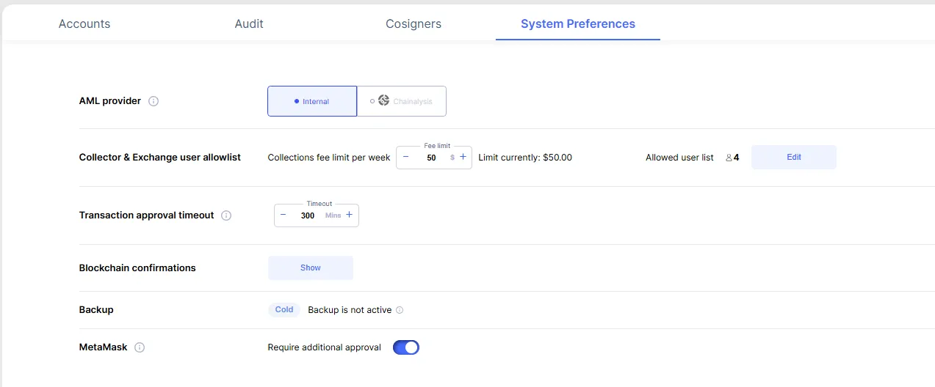Select the System Preferences tab
The height and width of the screenshot is (387, 935).
(x=578, y=23)
